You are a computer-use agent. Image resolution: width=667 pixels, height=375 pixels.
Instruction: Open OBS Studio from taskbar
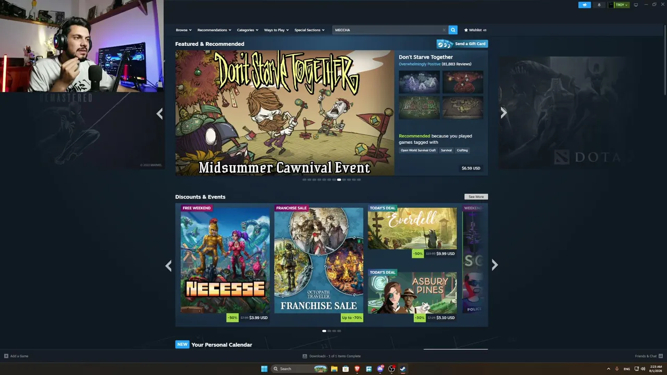392,369
